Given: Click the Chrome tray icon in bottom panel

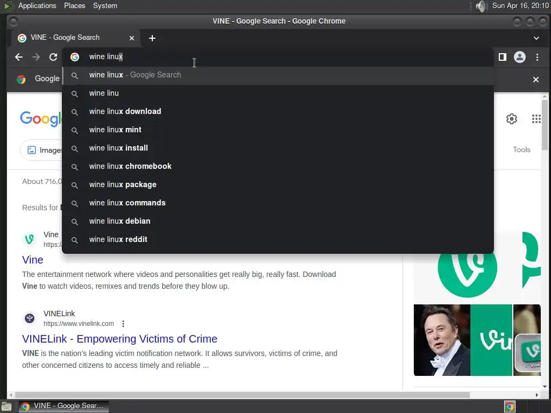Looking at the screenshot, I should [510, 407].
